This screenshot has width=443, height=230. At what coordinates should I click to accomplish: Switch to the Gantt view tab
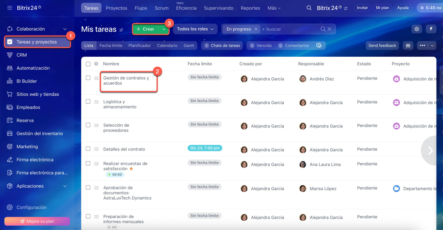click(x=189, y=46)
